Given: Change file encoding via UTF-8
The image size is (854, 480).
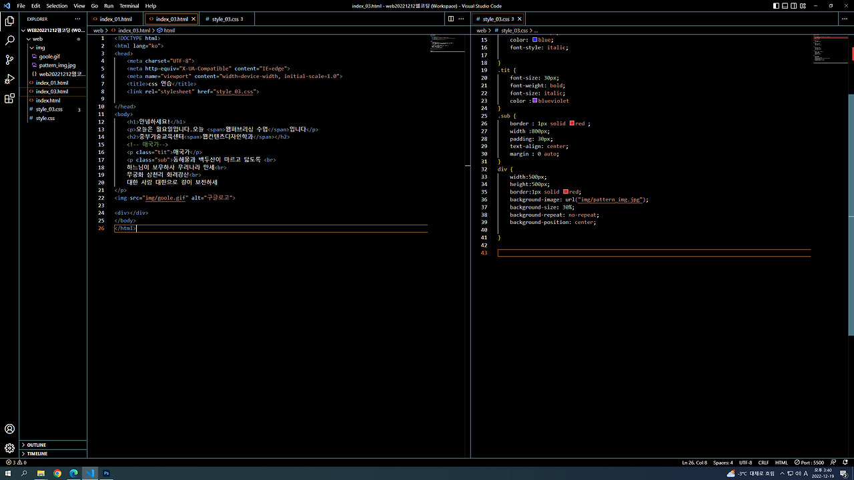Looking at the screenshot, I should [x=745, y=463].
